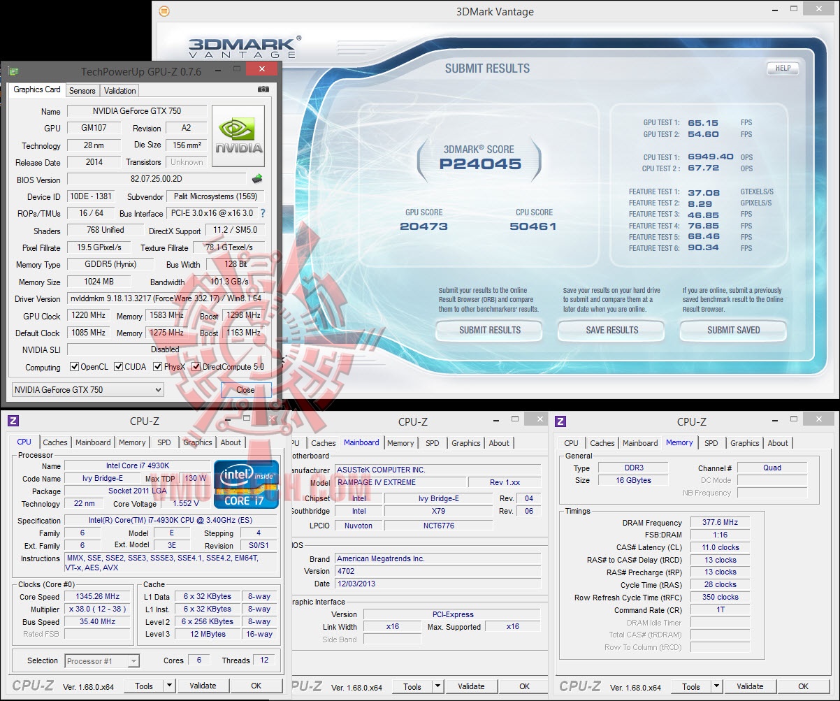Viewport: 840px width, 701px height.
Task: Select the Graphics Card tab in GPU-Z
Action: click(x=37, y=89)
